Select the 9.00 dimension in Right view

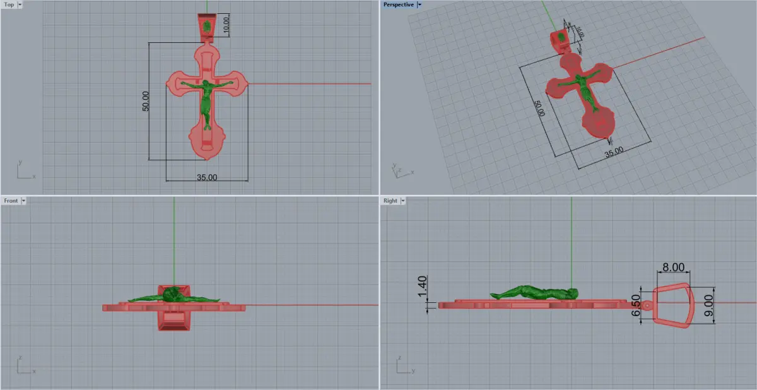pyautogui.click(x=708, y=305)
